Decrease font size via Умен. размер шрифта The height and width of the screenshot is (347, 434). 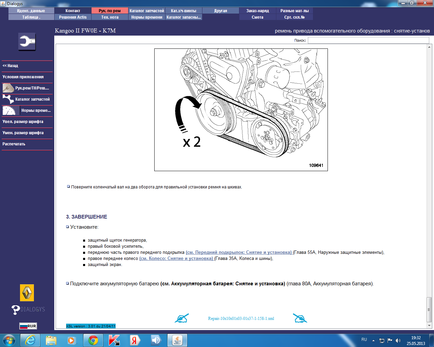coord(27,133)
